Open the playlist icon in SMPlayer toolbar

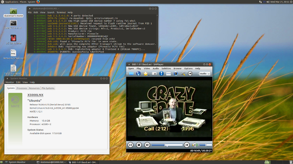(169, 74)
